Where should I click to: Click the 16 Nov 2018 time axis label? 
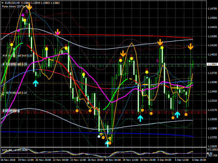[8, 160]
